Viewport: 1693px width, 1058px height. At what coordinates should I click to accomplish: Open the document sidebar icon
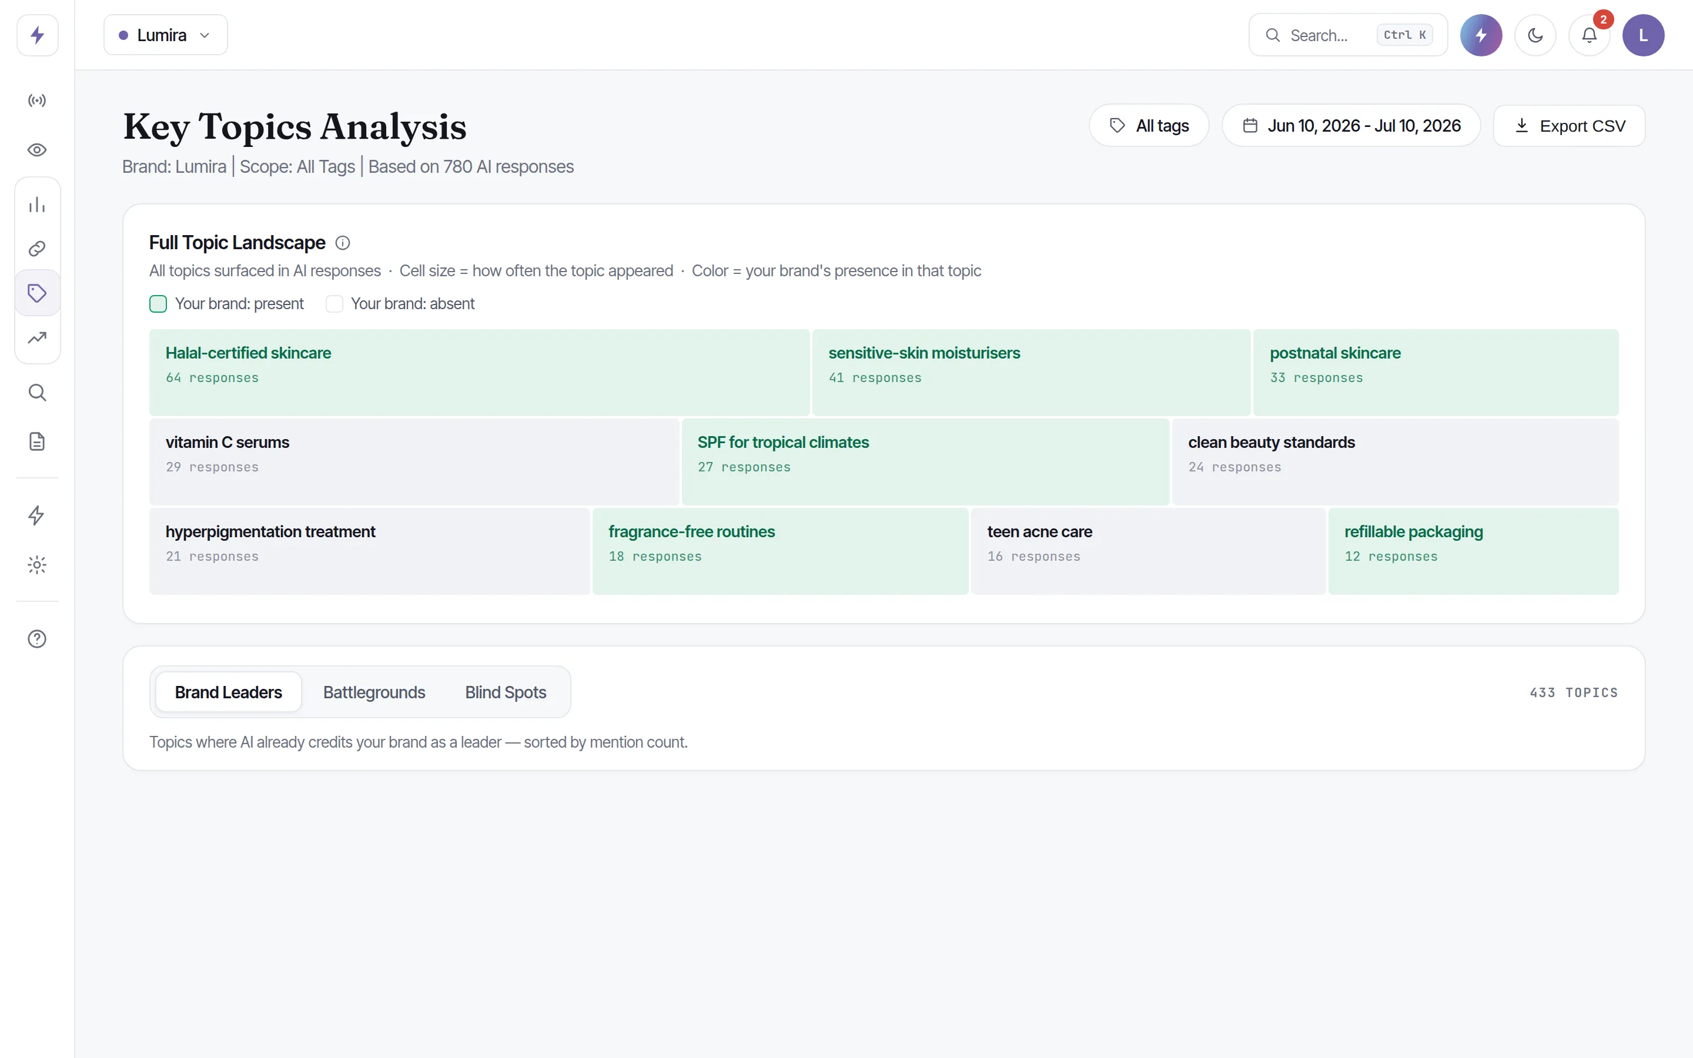click(x=37, y=441)
